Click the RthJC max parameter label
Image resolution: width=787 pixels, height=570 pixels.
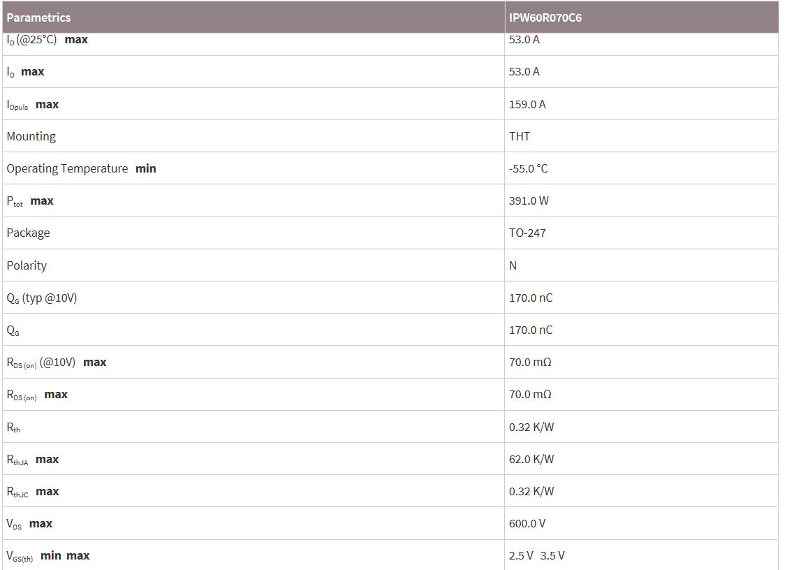(33, 492)
